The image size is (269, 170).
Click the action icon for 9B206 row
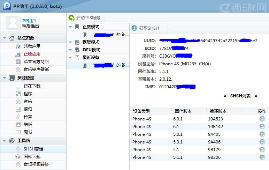coord(262,157)
